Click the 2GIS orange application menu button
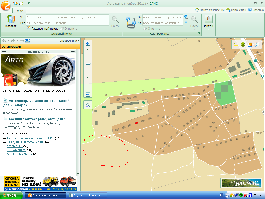This screenshot has width=265, height=199. pos(6,5)
